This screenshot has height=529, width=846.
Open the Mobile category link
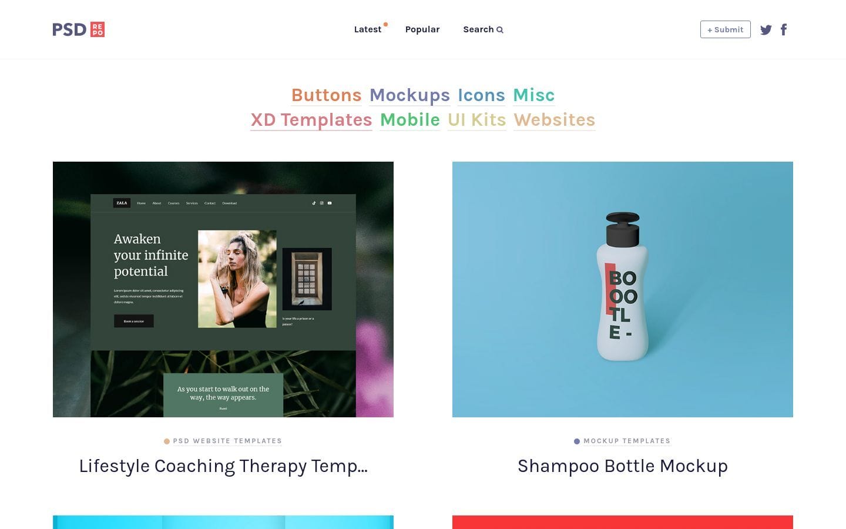(410, 120)
